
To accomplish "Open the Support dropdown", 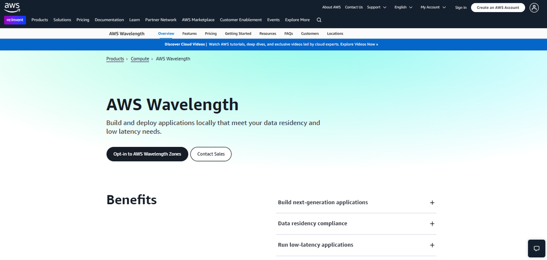I will pyautogui.click(x=376, y=7).
